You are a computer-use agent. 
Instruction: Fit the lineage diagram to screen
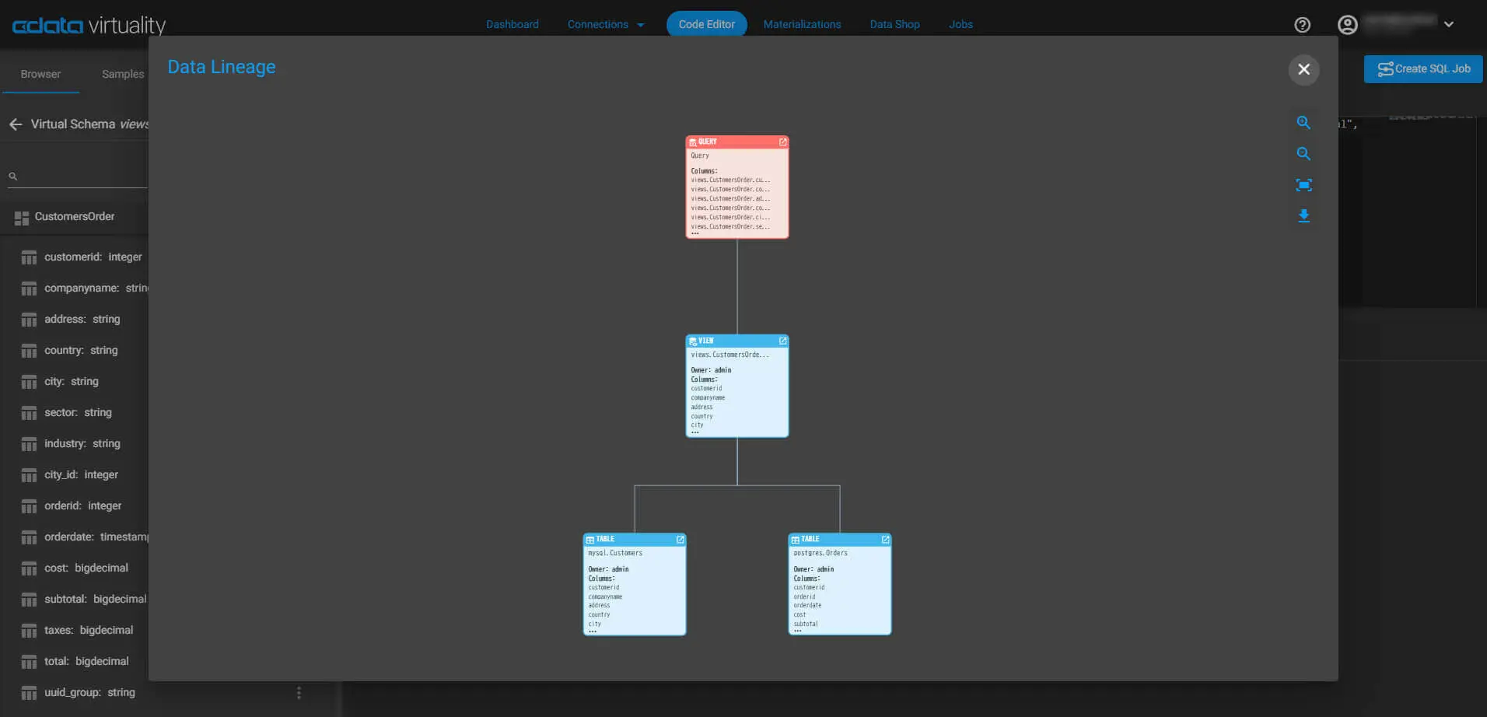tap(1303, 185)
